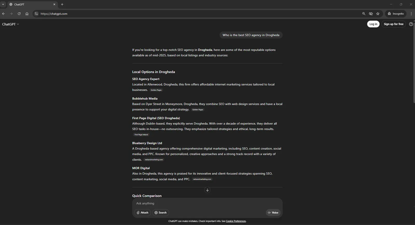Screen dimensions: 415x225
Task: Open the ChatGPT help question mark
Action: point(411,24)
